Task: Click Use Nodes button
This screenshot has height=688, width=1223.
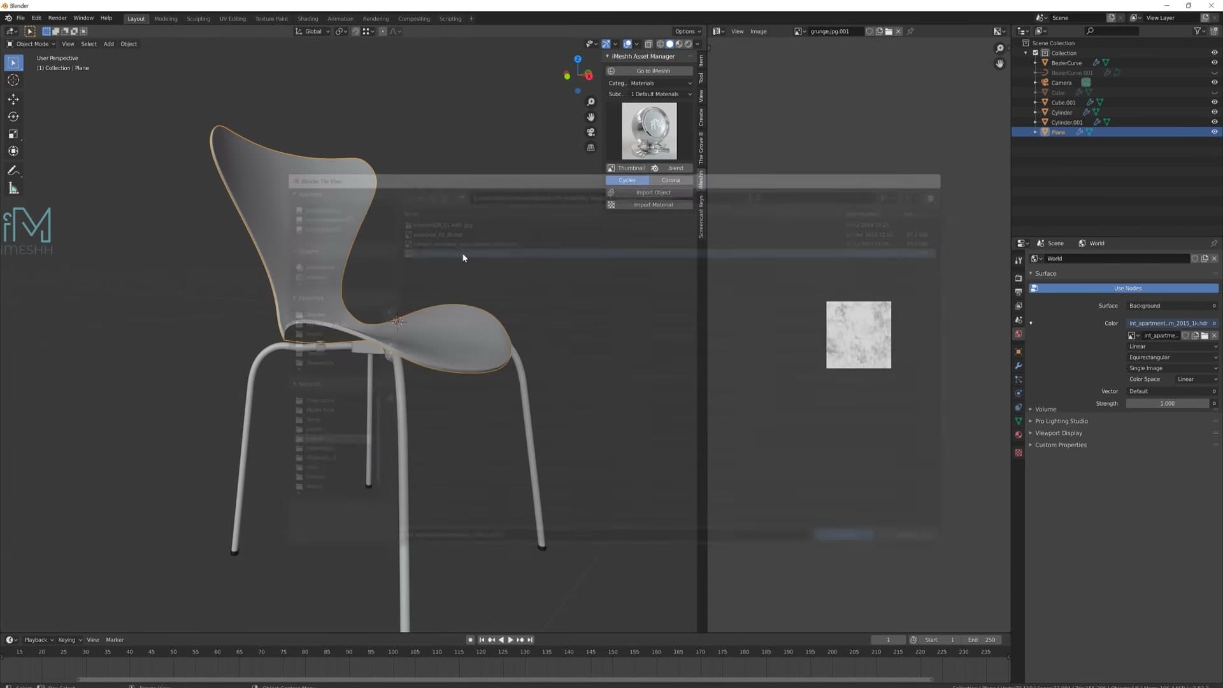Action: (x=1124, y=288)
